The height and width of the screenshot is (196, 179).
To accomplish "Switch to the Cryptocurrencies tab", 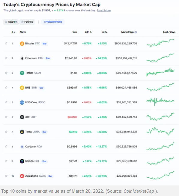I will click(x=53, y=22).
